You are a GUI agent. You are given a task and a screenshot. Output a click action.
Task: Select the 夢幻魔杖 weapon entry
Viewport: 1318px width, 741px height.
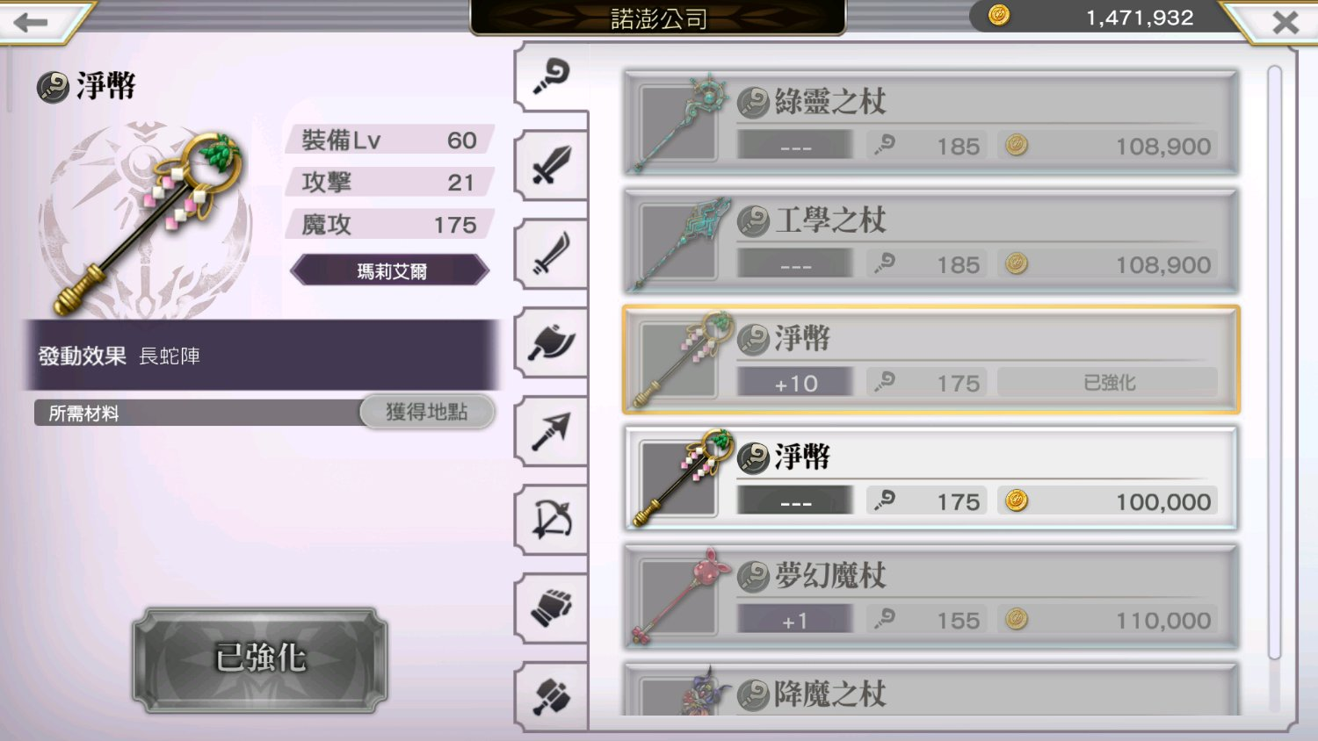coord(931,597)
